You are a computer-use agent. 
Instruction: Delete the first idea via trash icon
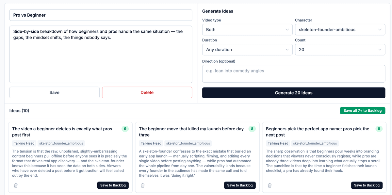16,185
